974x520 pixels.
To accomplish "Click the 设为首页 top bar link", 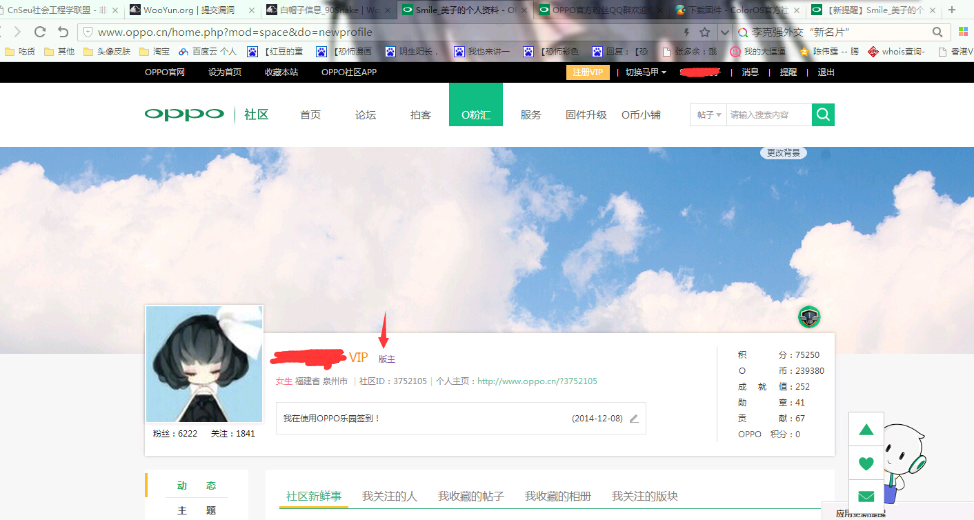I will 225,72.
